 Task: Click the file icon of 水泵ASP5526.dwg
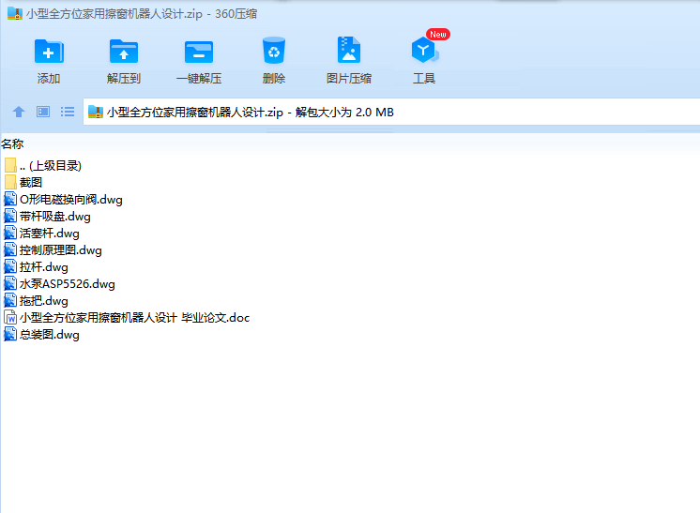(x=10, y=284)
